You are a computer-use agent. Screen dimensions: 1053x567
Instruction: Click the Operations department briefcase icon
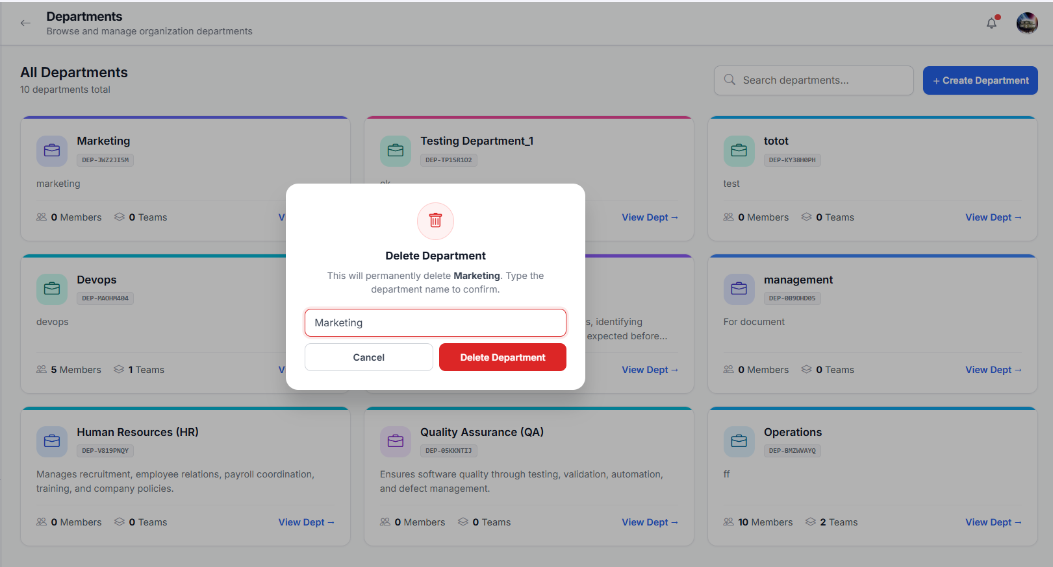(739, 442)
